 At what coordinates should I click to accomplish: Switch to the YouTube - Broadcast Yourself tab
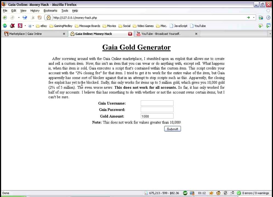pyautogui.click(x=167, y=34)
